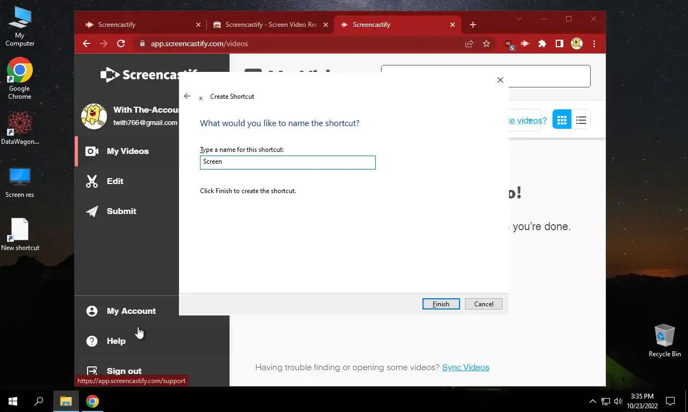This screenshot has height=412, width=688.
Task: Click the paper plane Submit icon
Action: [92, 211]
